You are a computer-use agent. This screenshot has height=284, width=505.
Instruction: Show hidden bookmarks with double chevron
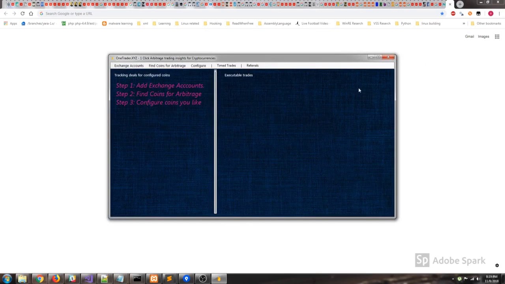pyautogui.click(x=464, y=23)
